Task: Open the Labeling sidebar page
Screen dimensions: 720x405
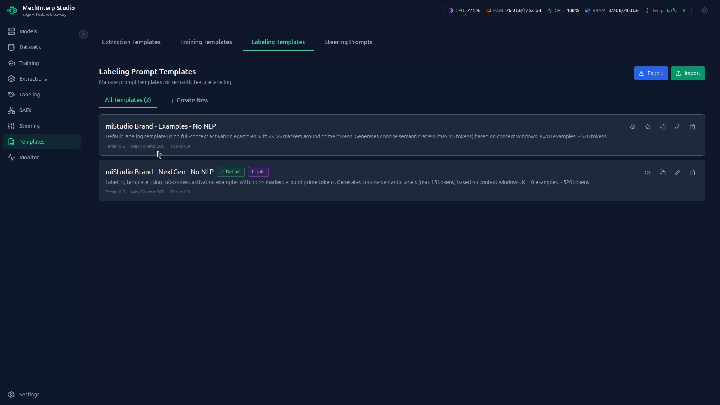Action: tap(42, 94)
